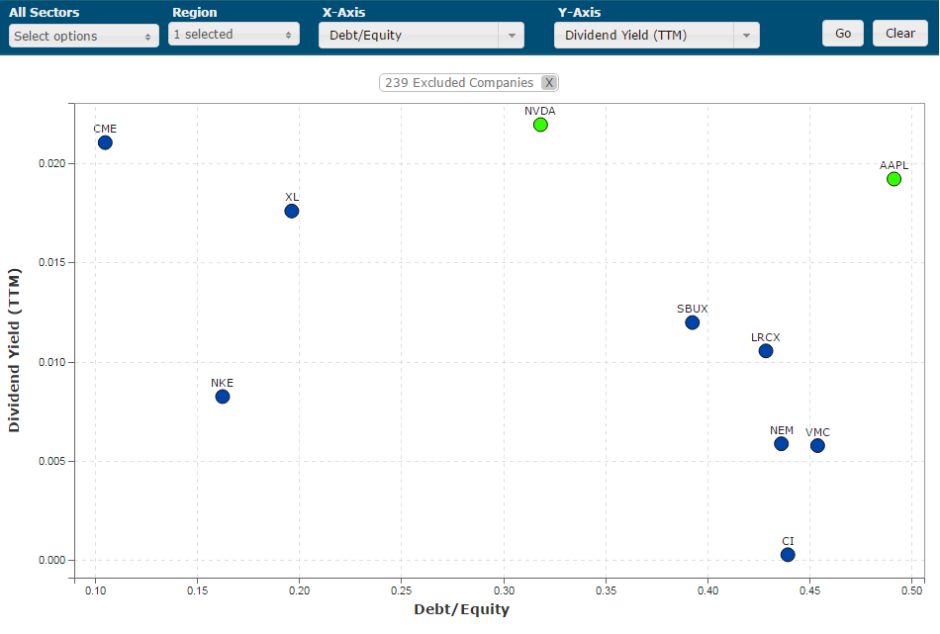Screen dimensions: 940x634
Task: Click the 0.50 x-axis tick label
Action: [x=912, y=590]
